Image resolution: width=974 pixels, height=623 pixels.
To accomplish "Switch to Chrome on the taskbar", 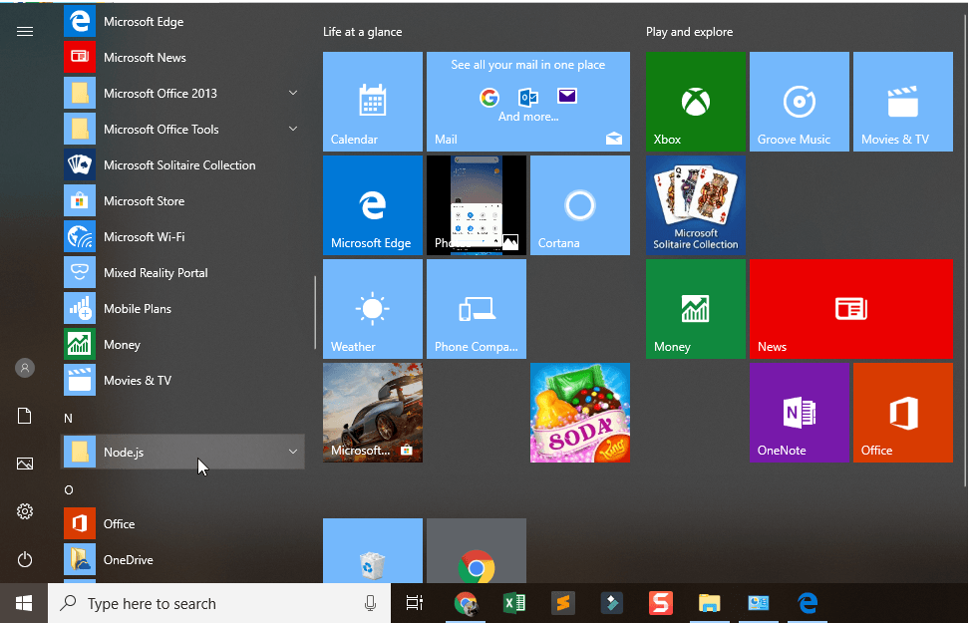I will [466, 603].
